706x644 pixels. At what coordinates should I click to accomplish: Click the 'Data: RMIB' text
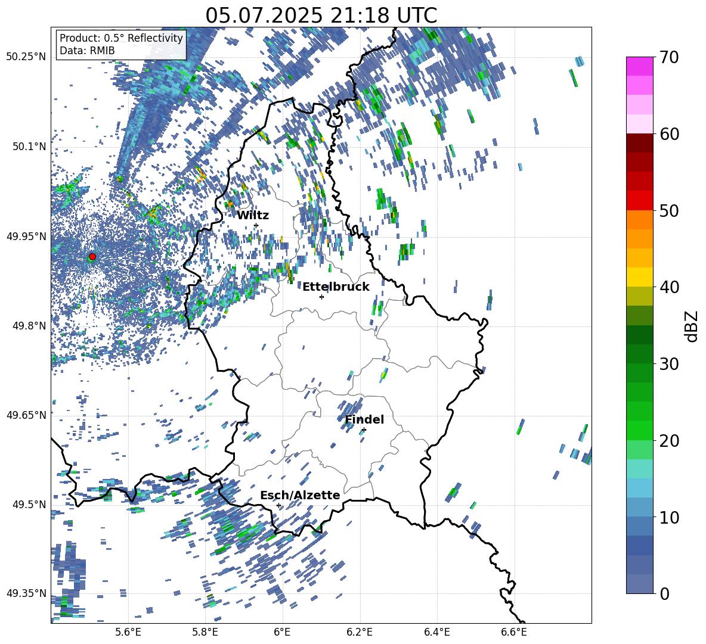click(87, 51)
